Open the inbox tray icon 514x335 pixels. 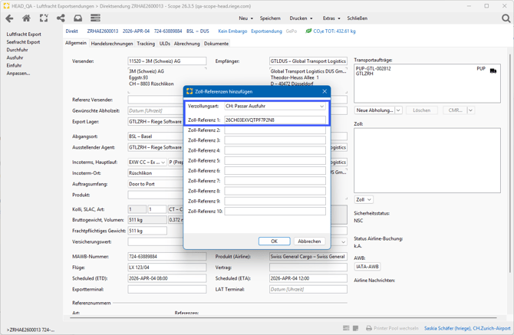coord(77,18)
